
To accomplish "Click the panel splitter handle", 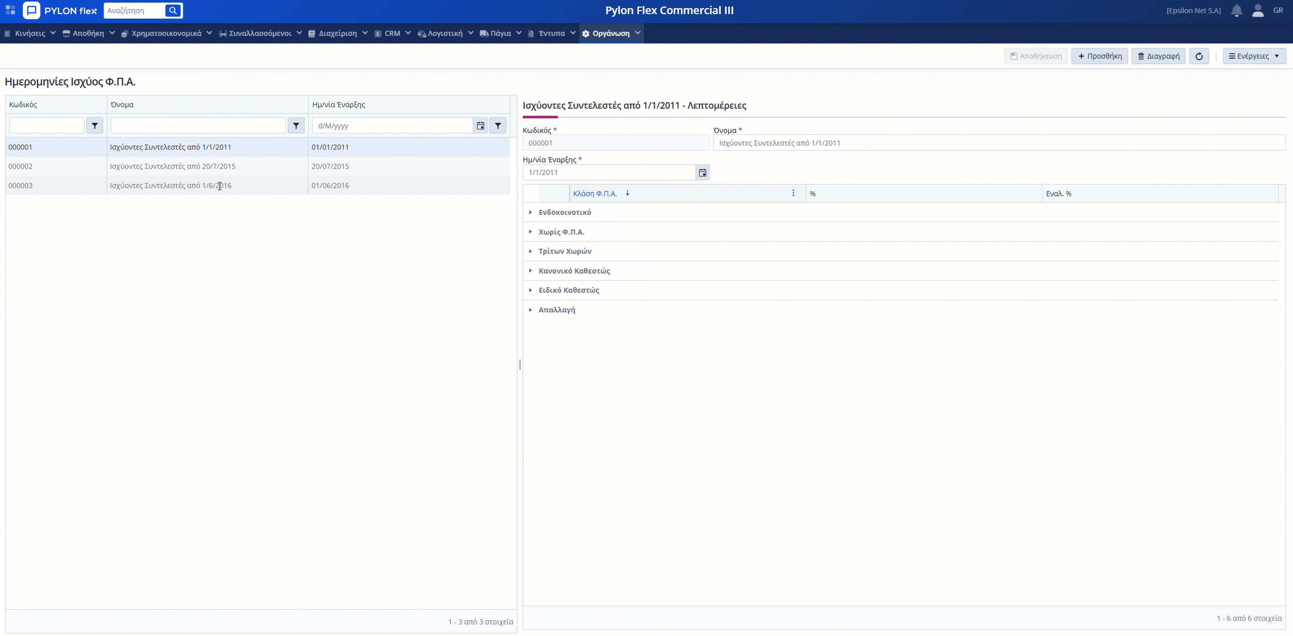I will [x=520, y=364].
